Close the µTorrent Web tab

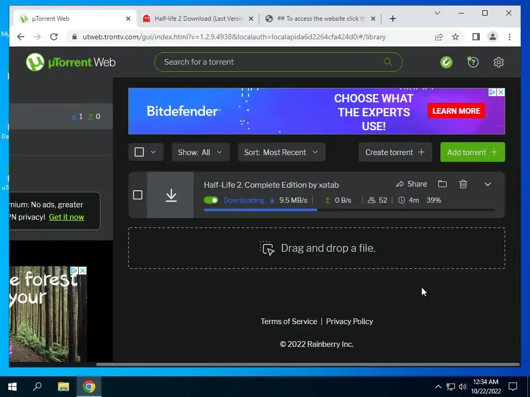coord(128,19)
